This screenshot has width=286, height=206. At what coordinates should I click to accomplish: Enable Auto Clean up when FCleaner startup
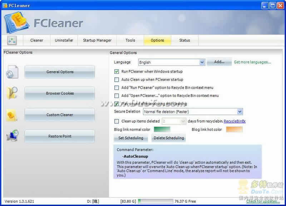117,79
